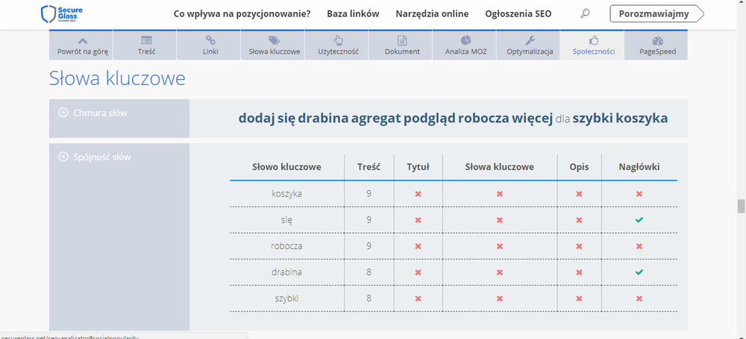746x339 pixels.
Task: Click the red X in koszyka Tytuł
Action: click(x=419, y=194)
